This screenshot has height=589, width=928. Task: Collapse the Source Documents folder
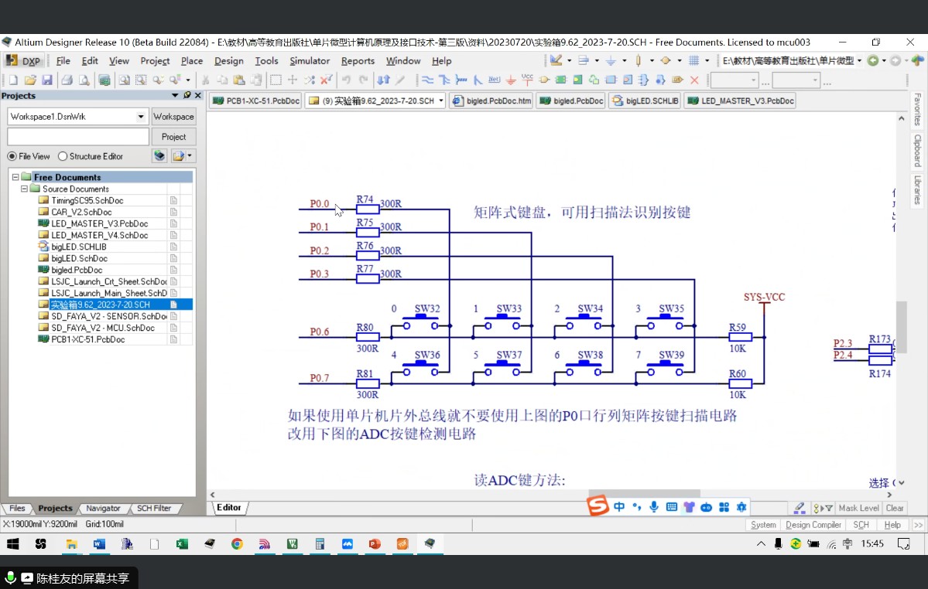tap(24, 189)
